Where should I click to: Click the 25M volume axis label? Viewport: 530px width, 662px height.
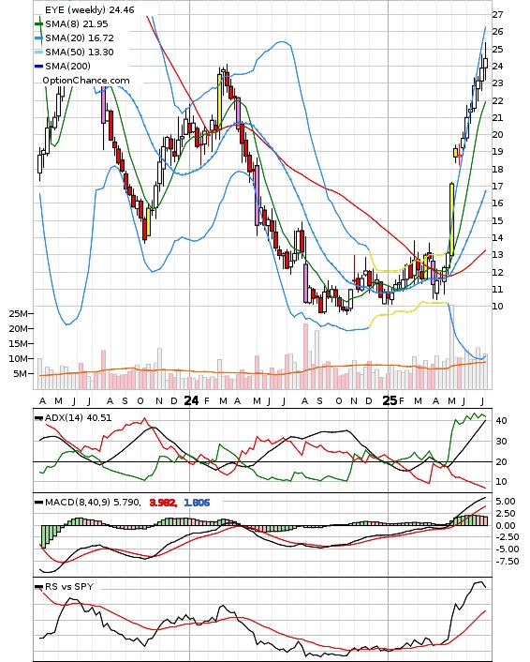(x=18, y=314)
